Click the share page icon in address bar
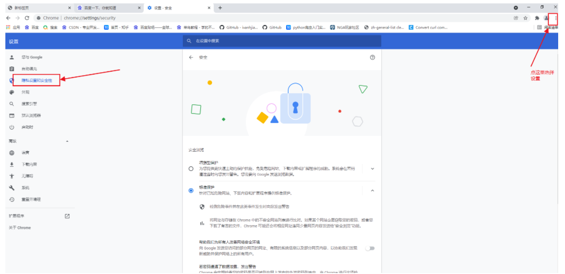The height and width of the screenshot is (274, 565). tap(516, 18)
